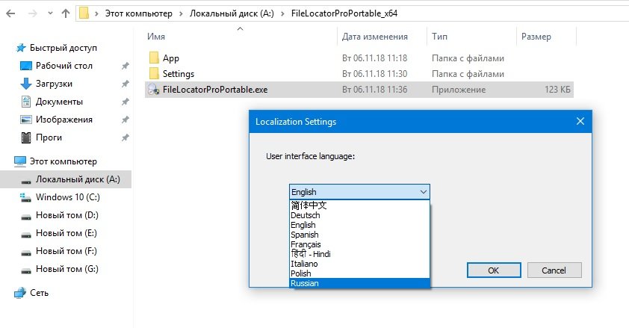Click 'Загрузки' download arrow icon

[25, 84]
